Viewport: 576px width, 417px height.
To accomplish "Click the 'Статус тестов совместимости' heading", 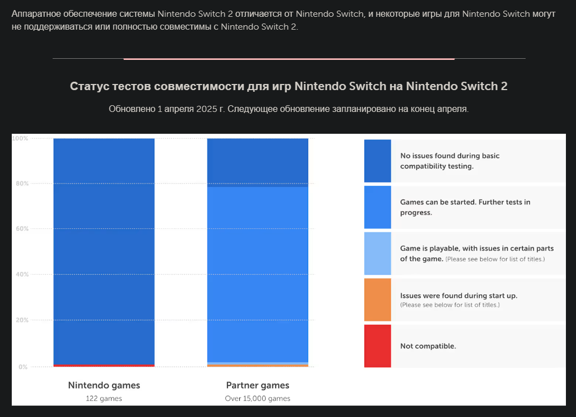I will 289,86.
